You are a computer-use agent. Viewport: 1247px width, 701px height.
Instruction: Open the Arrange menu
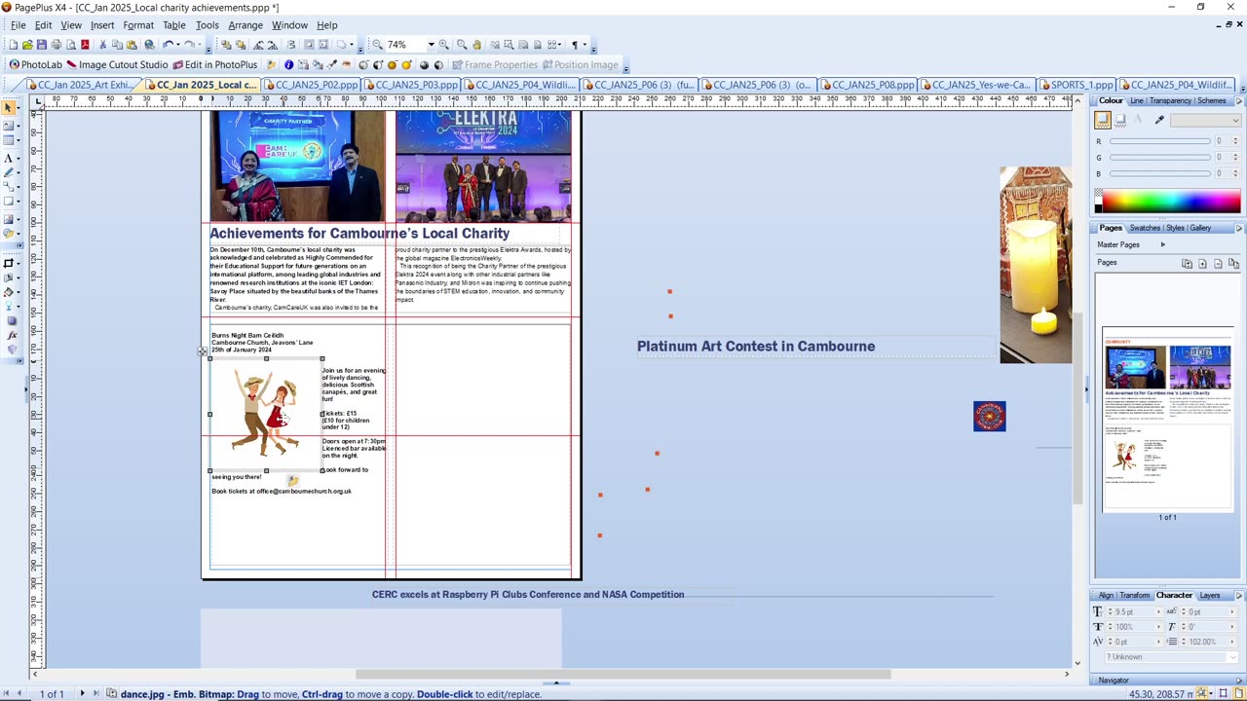click(246, 25)
